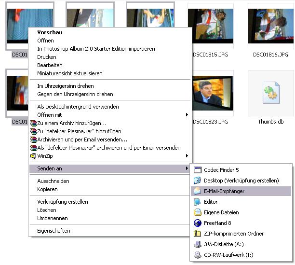
Task: Click WinRAR icon beside 'Archivieren und per Email versenden'
Action: pyautogui.click(x=33, y=139)
